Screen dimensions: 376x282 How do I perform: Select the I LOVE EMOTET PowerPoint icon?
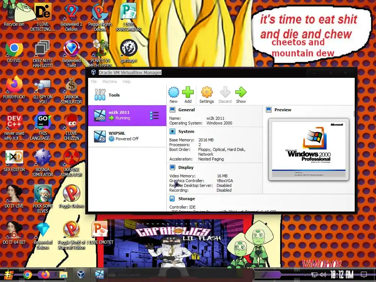(100, 232)
